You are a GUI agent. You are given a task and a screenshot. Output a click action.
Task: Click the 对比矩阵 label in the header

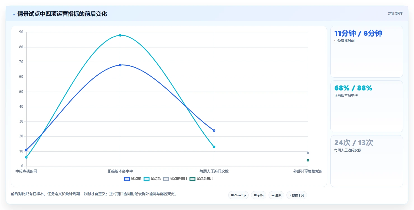[x=395, y=14]
